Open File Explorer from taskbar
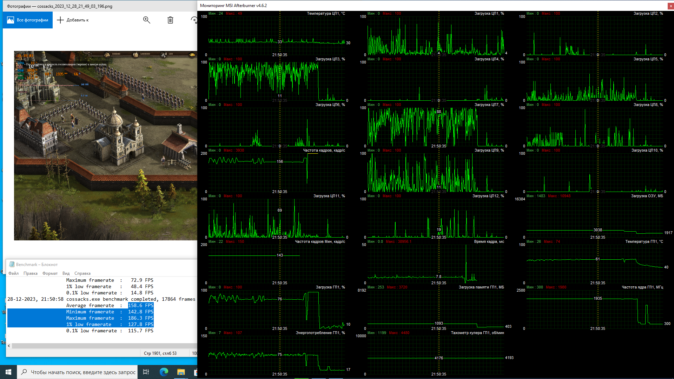The width and height of the screenshot is (674, 379). pos(181,372)
